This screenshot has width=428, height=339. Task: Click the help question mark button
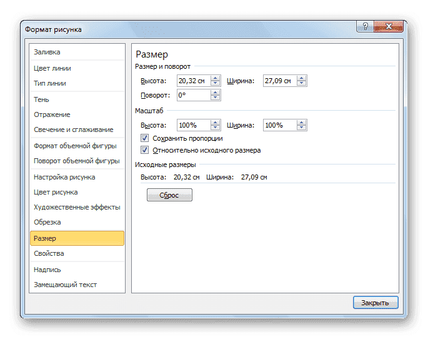tap(365, 27)
